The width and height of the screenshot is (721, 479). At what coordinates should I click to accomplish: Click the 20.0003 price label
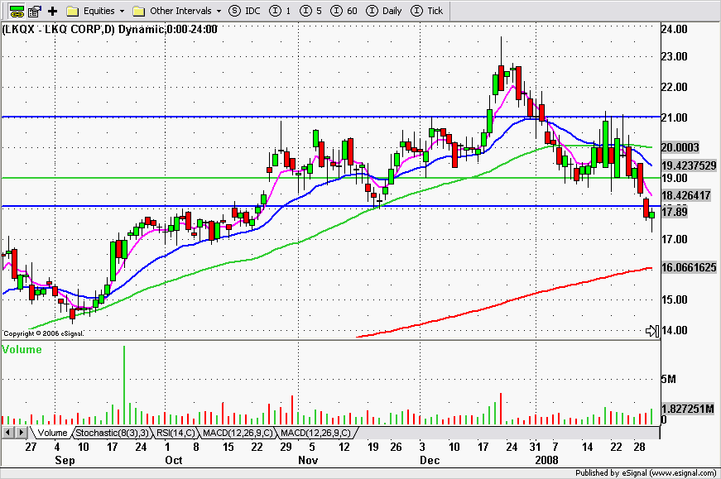[x=680, y=147]
